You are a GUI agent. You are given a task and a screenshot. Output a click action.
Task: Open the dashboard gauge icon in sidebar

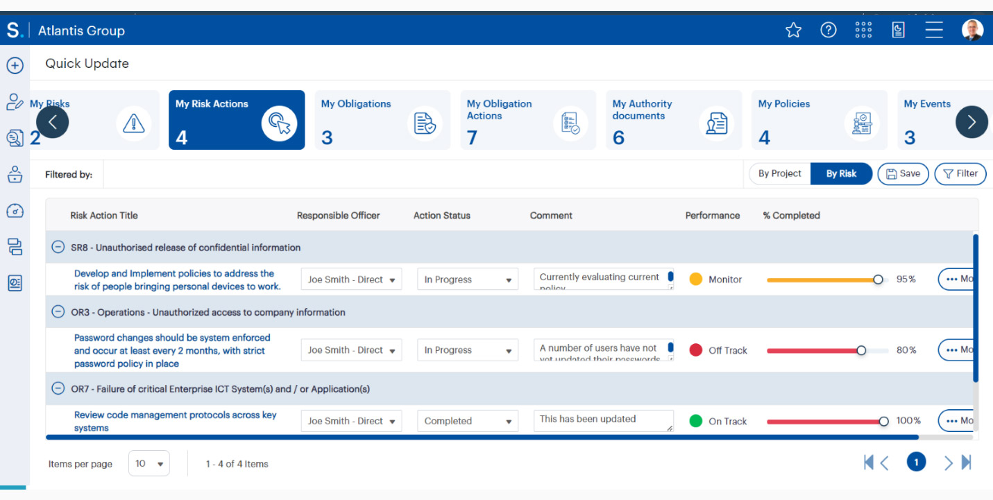[x=15, y=211]
